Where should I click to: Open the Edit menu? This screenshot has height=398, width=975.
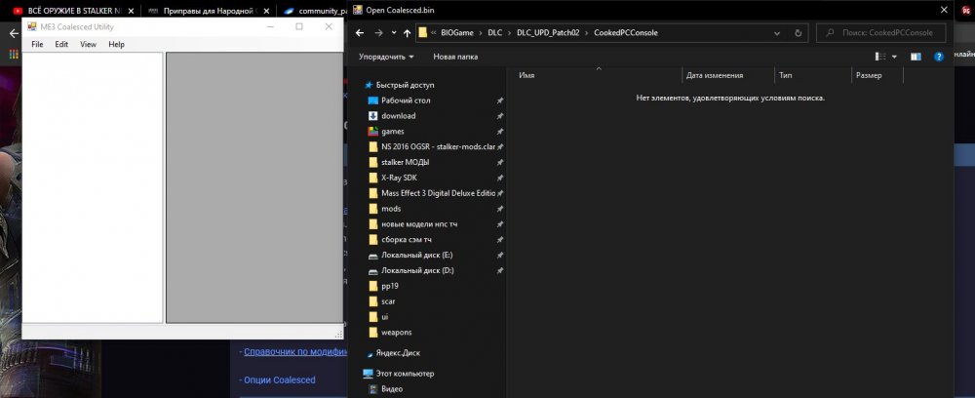61,44
